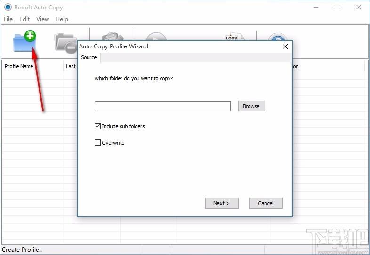The image size is (370, 255).
Task: Open the View menu
Action: [x=42, y=19]
